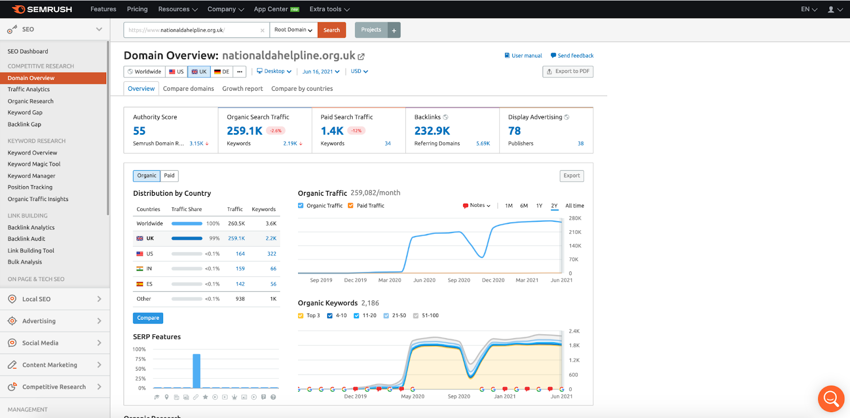Toggle the 51-100 keywords checkbox
Image resolution: width=850 pixels, height=418 pixels.
click(x=416, y=316)
